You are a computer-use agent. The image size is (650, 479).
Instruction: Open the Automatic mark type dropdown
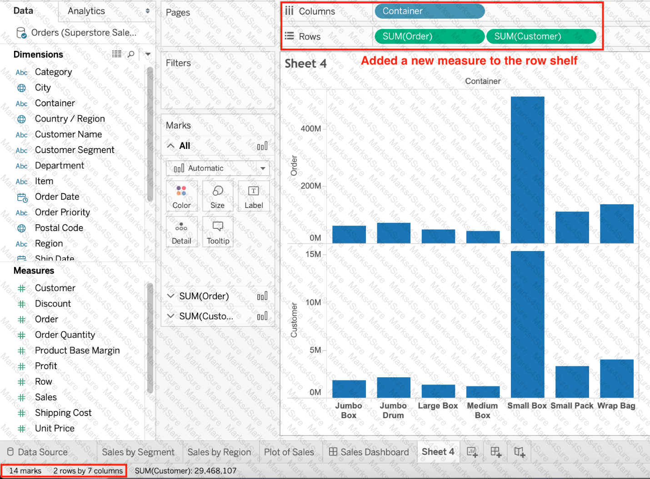click(218, 168)
